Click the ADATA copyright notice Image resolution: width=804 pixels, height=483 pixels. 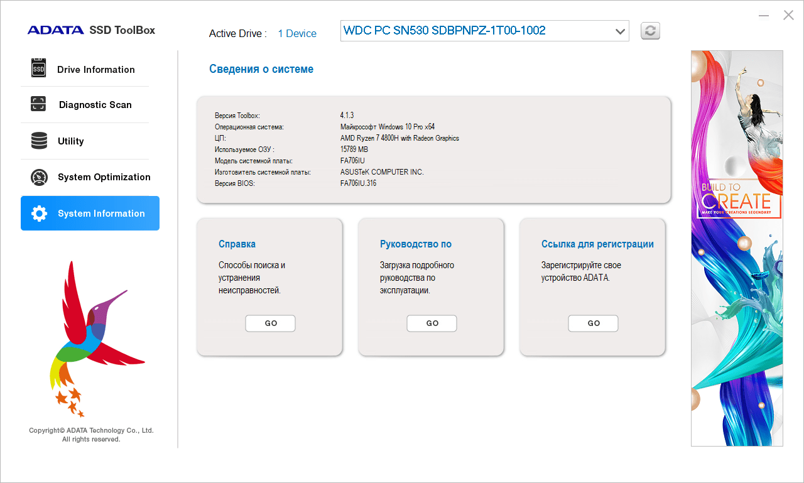91,435
